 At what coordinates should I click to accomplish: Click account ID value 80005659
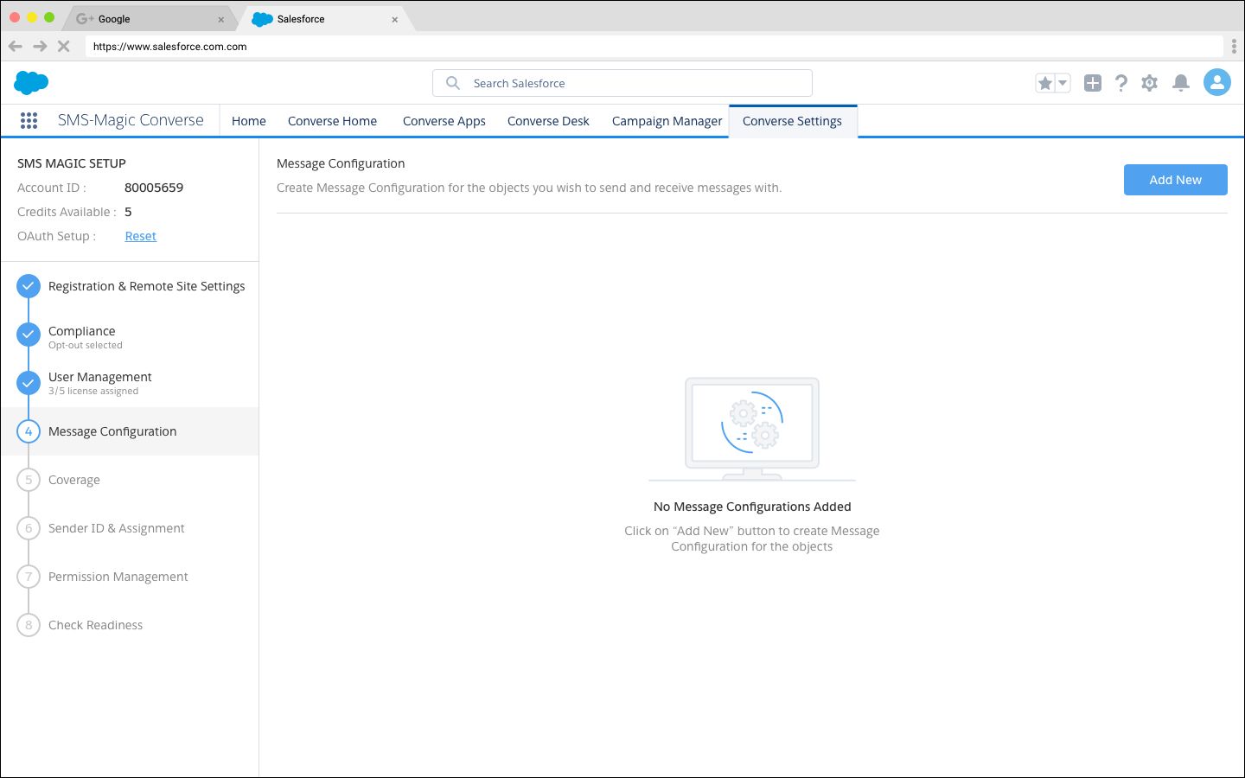(x=154, y=188)
